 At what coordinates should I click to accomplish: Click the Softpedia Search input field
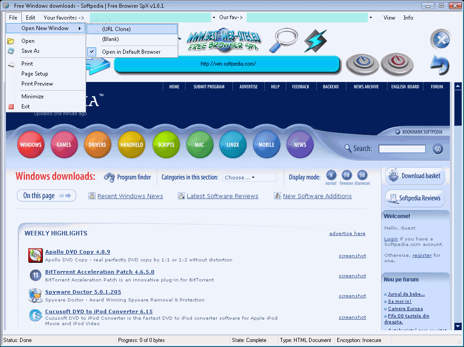click(402, 148)
